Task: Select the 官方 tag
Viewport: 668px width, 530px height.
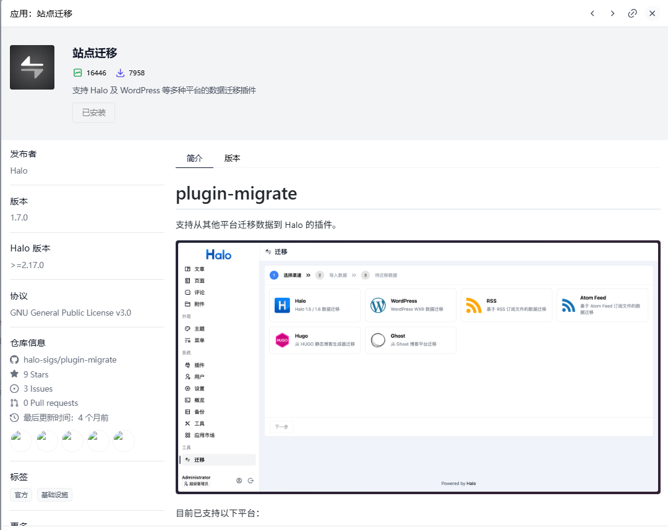Action: pyautogui.click(x=21, y=495)
